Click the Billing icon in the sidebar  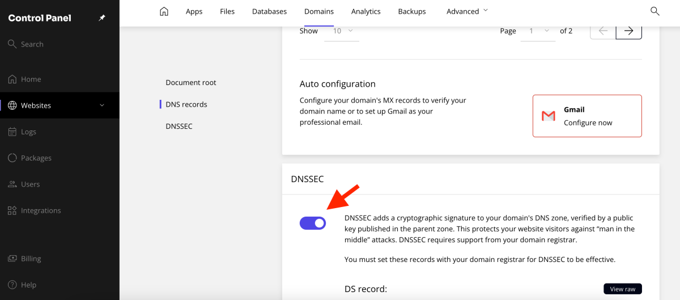point(12,259)
